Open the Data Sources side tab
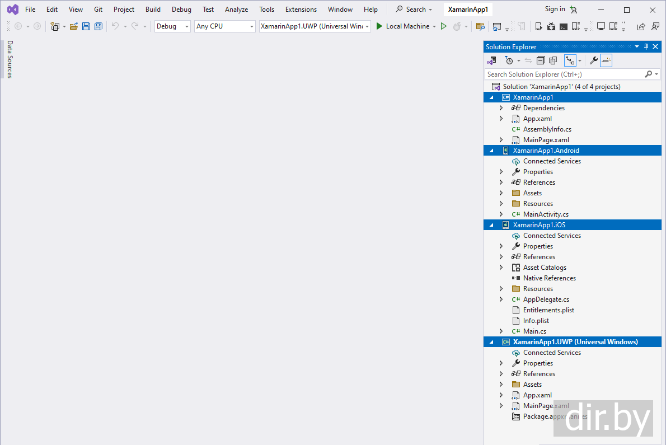Viewport: 666px width, 445px height. click(x=10, y=59)
